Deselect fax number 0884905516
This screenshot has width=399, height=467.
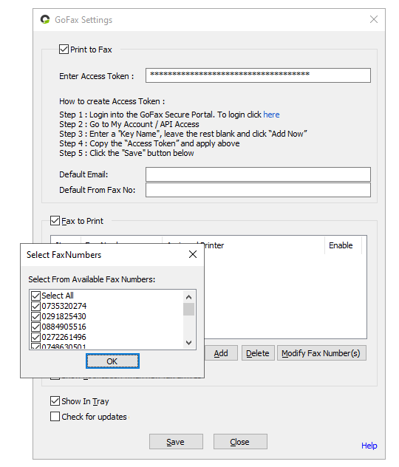coord(35,327)
